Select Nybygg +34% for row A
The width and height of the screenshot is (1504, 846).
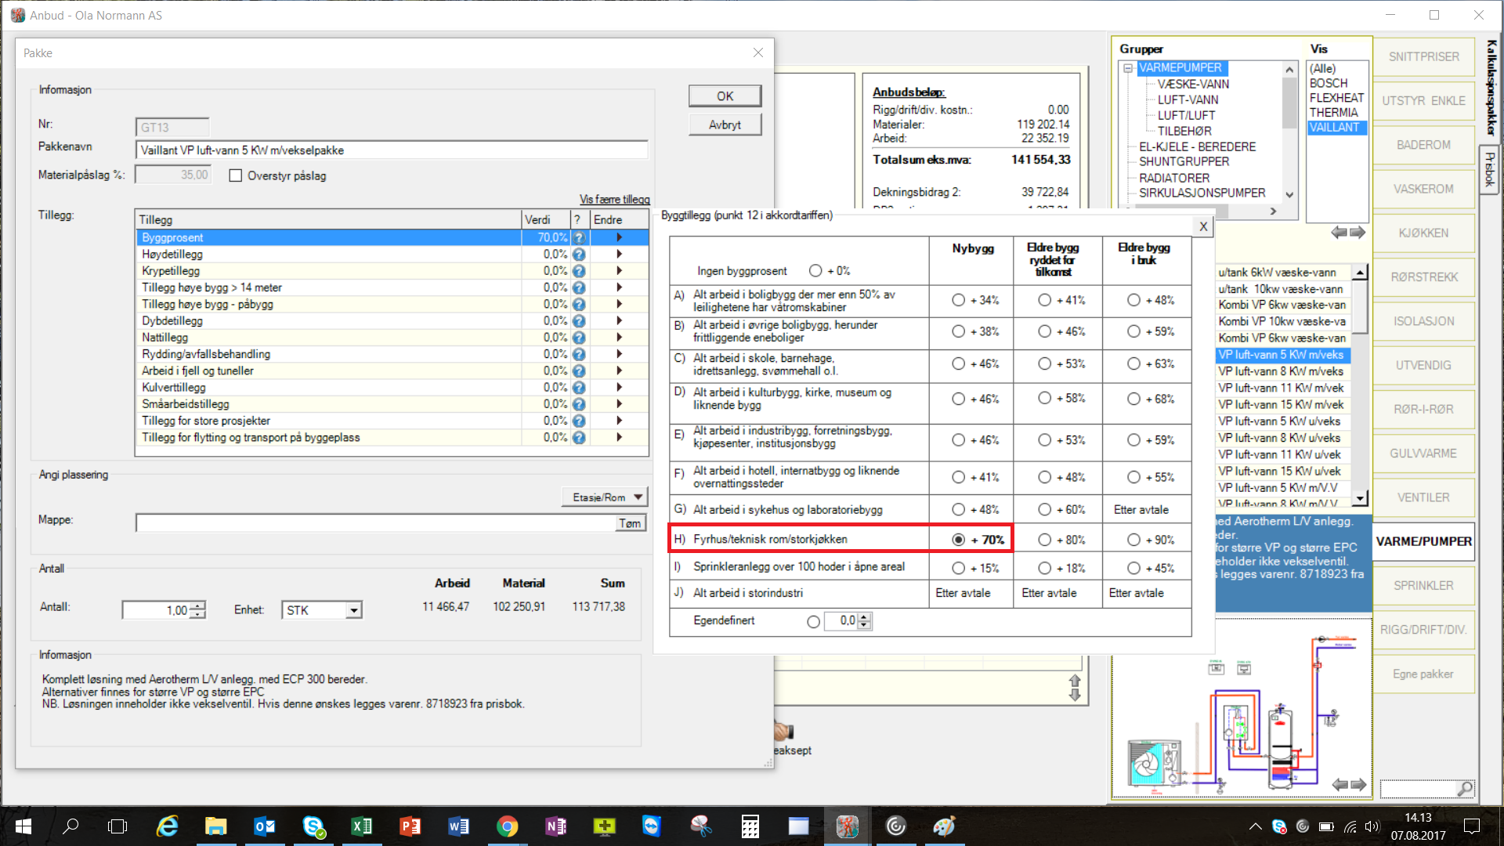[959, 300]
